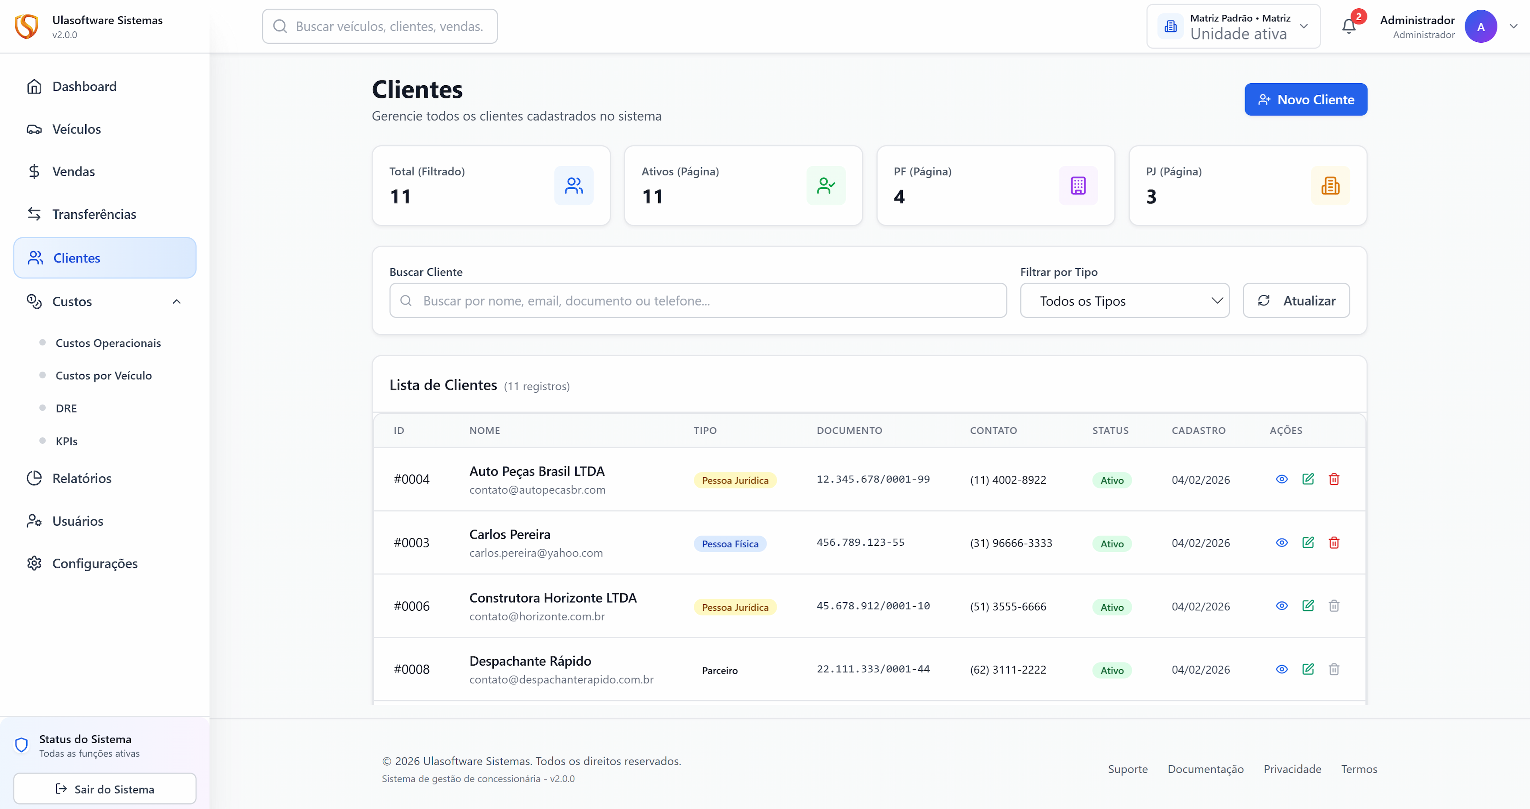Open the Todos os Tipos filter dropdown
This screenshot has height=809, width=1530.
[x=1124, y=301]
